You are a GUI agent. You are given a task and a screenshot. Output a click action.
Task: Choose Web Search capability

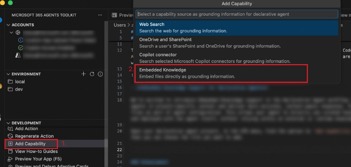coord(237,28)
